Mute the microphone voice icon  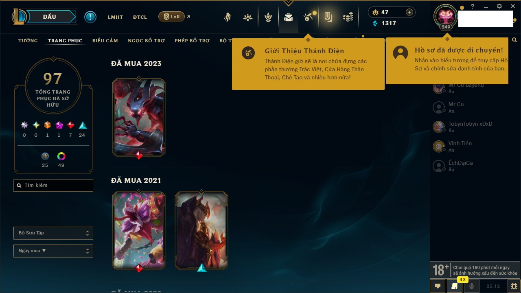[x=472, y=286]
